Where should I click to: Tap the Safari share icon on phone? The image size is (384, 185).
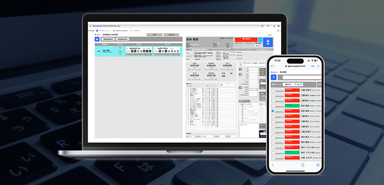(x=302, y=165)
